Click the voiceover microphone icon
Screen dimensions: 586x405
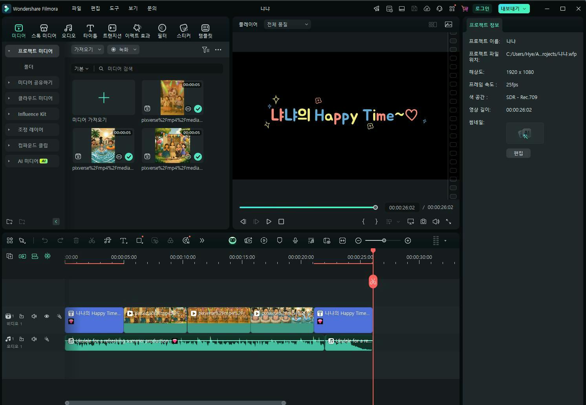point(295,240)
